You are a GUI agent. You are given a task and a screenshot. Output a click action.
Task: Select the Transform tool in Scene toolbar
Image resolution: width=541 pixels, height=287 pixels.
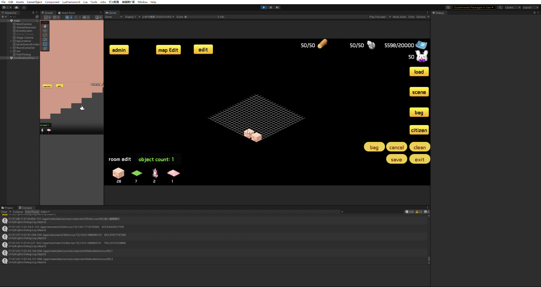tap(45, 49)
